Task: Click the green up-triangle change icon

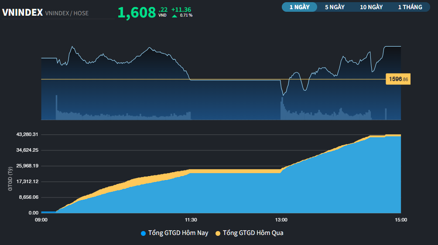Action: pos(175,16)
